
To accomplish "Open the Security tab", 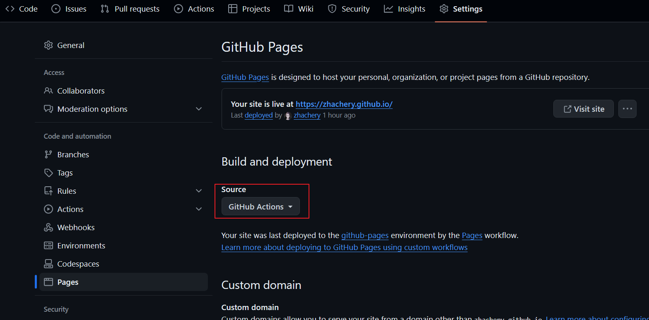I will (348, 8).
